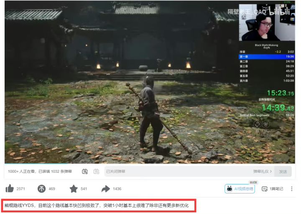Open 弹幕礼仪 etiquette link
The width and height of the screenshot is (301, 214).
coord(263,171)
